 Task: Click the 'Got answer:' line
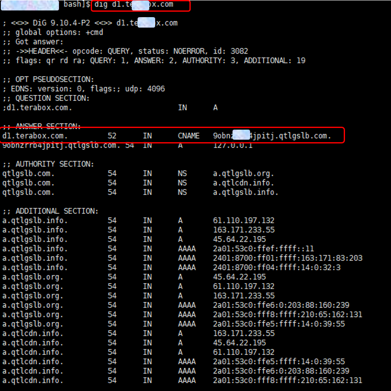tap(39, 42)
